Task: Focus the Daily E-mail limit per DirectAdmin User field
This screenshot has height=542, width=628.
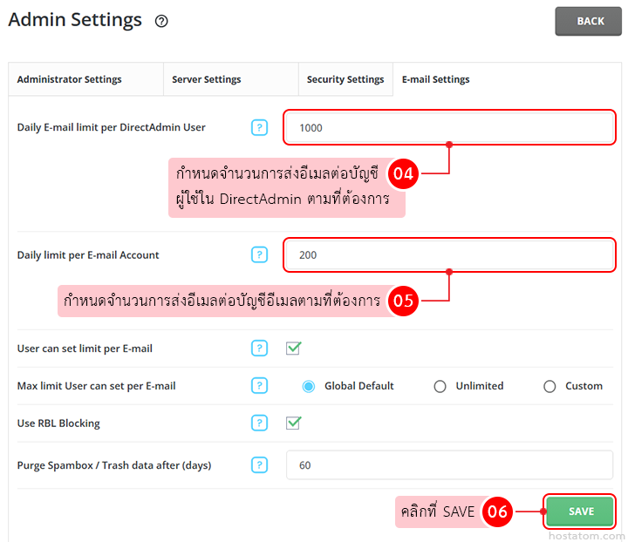Action: coord(449,127)
